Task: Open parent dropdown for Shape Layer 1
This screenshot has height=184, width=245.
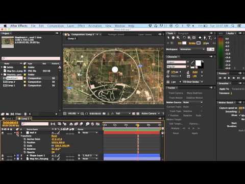Action: [90, 155]
